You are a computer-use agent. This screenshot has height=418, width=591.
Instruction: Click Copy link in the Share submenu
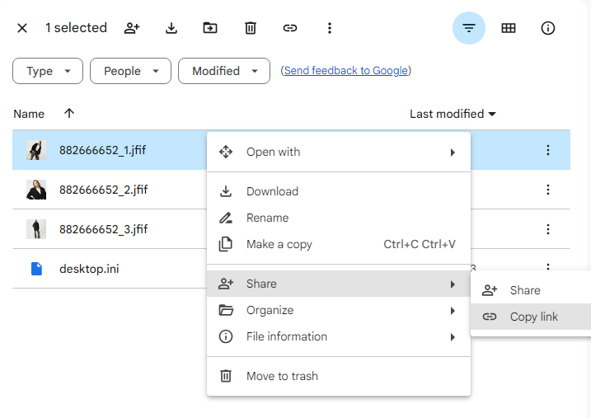pyautogui.click(x=531, y=317)
